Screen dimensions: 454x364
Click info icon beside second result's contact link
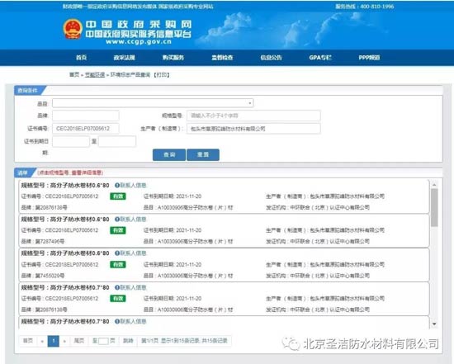coord(117,220)
